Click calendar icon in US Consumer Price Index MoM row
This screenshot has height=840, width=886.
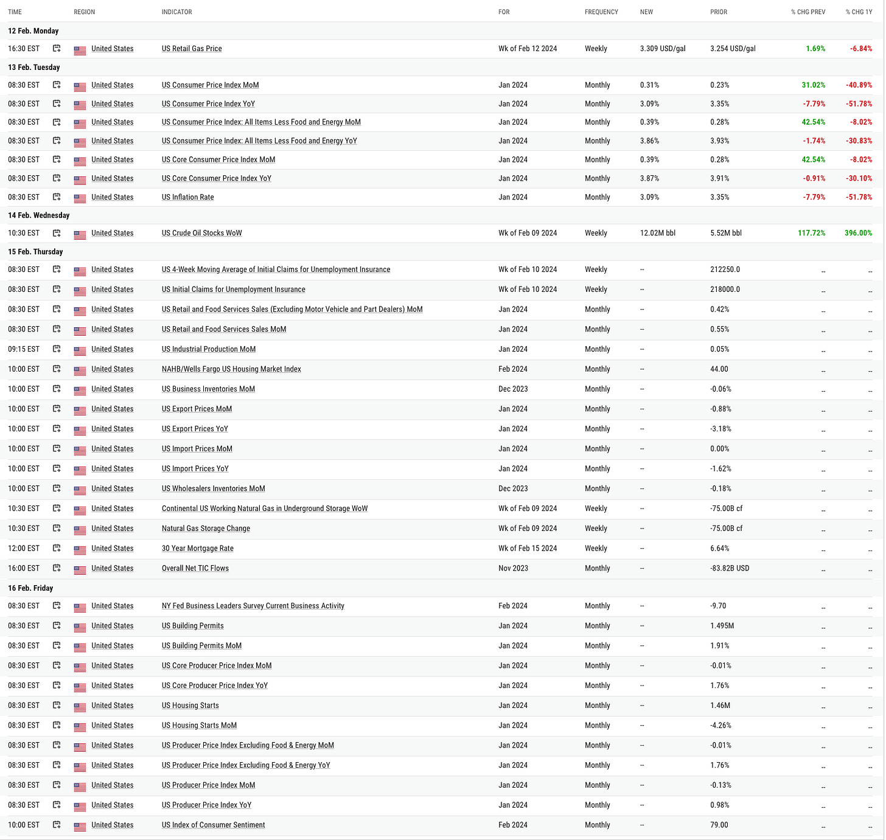coord(57,85)
